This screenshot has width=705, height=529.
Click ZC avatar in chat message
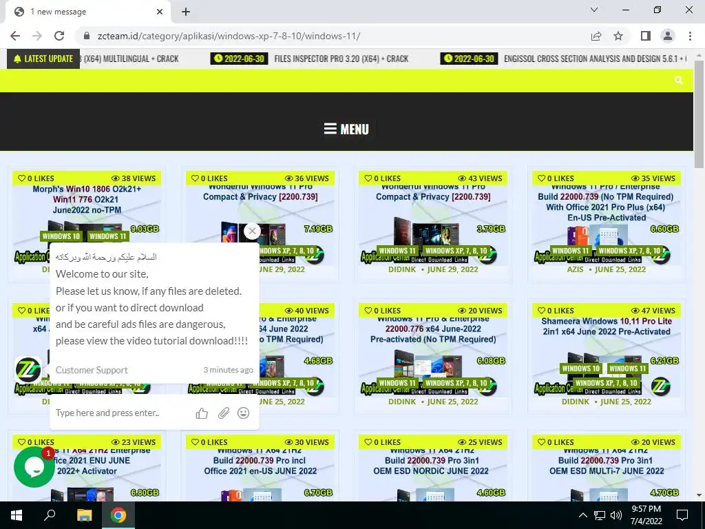tap(28, 370)
